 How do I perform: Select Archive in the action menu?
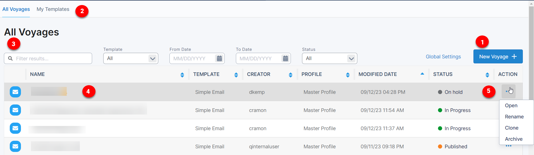click(x=513, y=139)
